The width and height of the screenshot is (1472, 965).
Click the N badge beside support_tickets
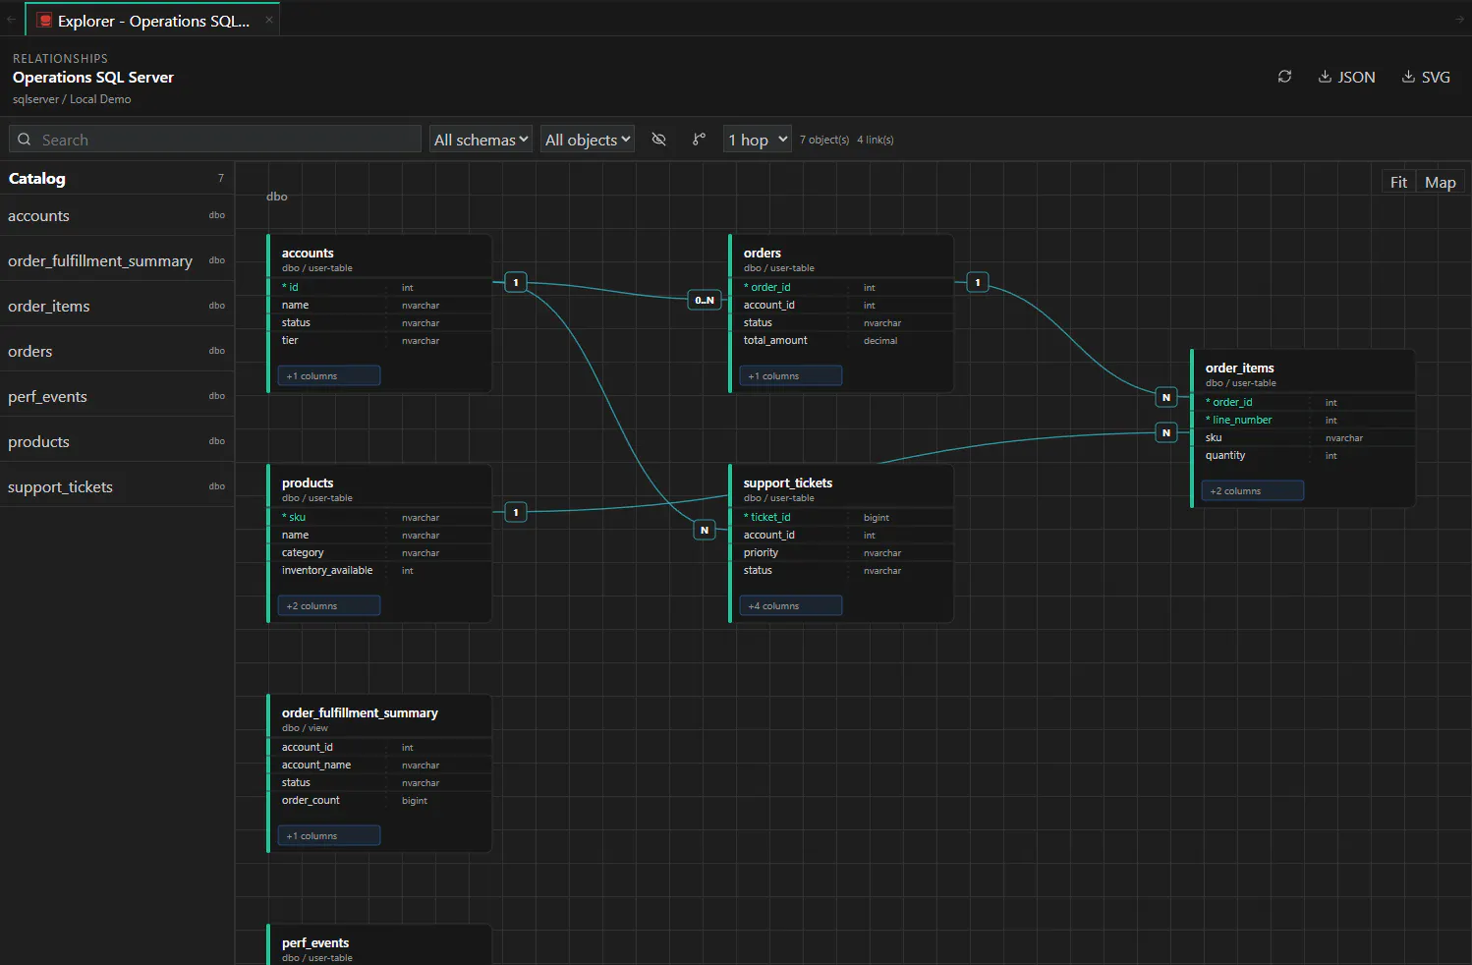pos(705,530)
